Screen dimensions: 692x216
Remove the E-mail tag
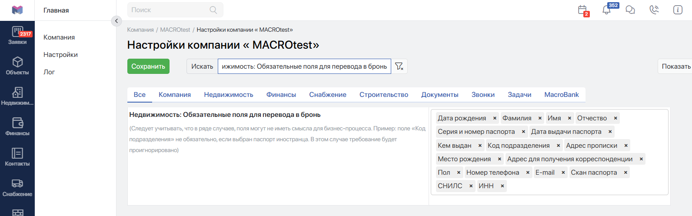coord(563,173)
